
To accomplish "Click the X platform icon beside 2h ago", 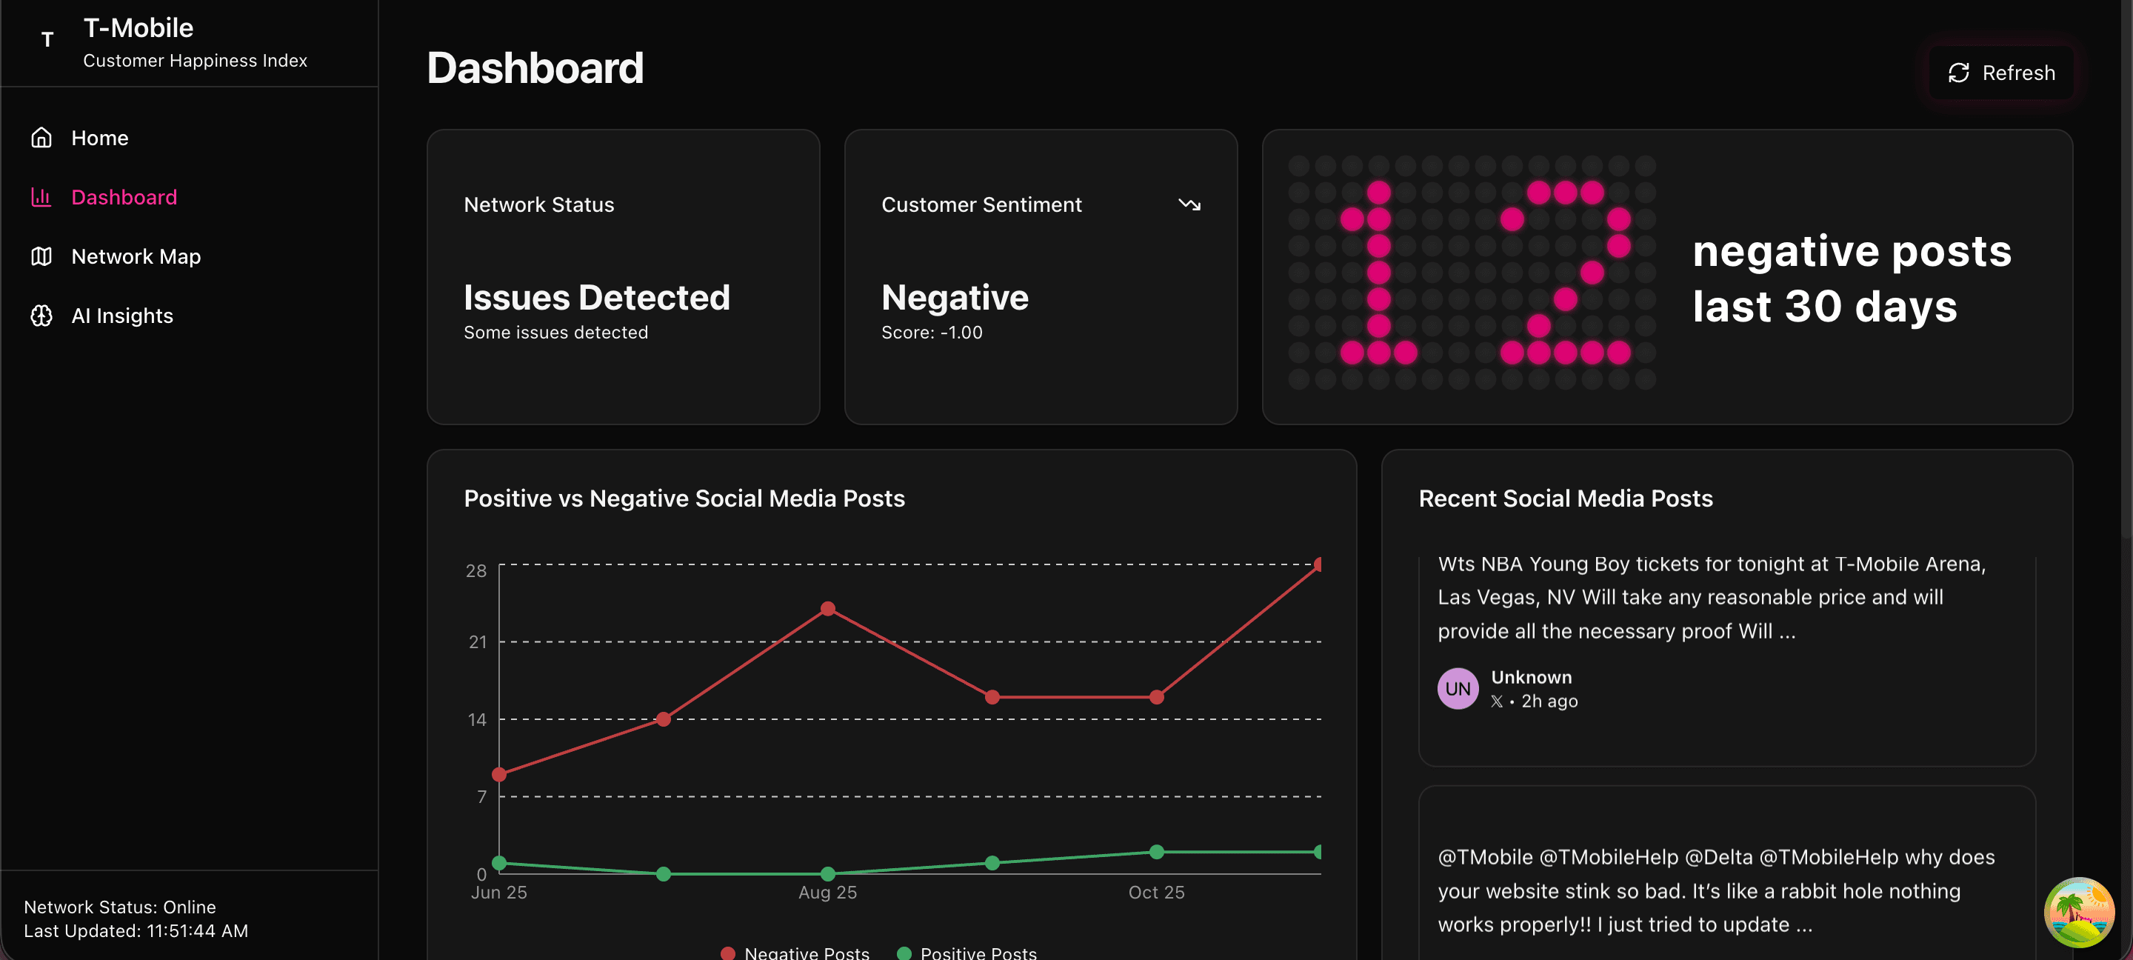I will (x=1497, y=701).
